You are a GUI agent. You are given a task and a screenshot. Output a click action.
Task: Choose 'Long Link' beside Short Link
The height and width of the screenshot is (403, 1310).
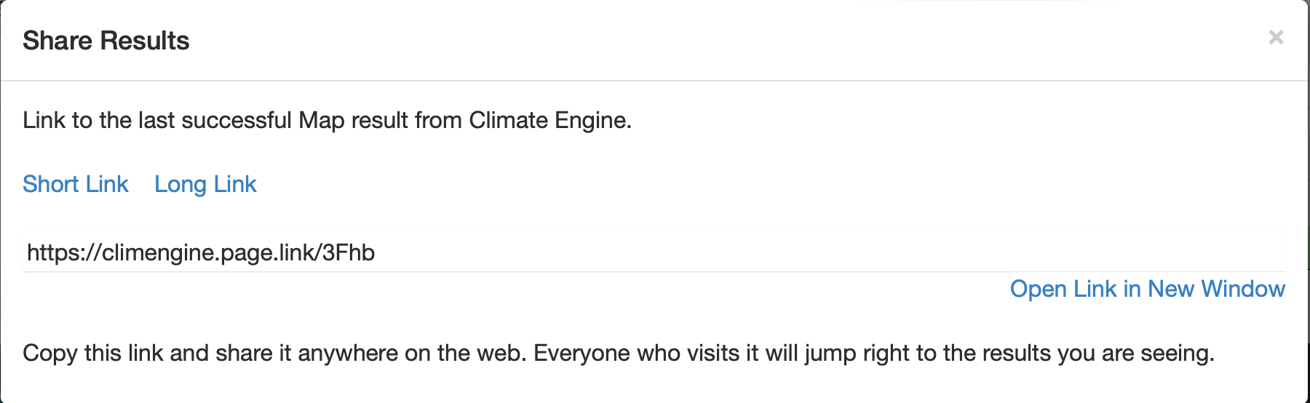pyautogui.click(x=205, y=184)
